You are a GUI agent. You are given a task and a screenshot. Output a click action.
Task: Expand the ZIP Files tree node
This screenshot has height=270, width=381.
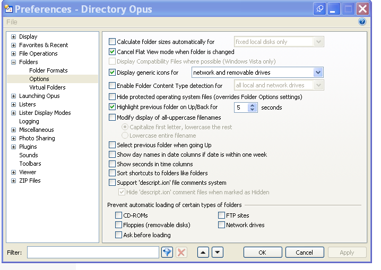(14, 181)
